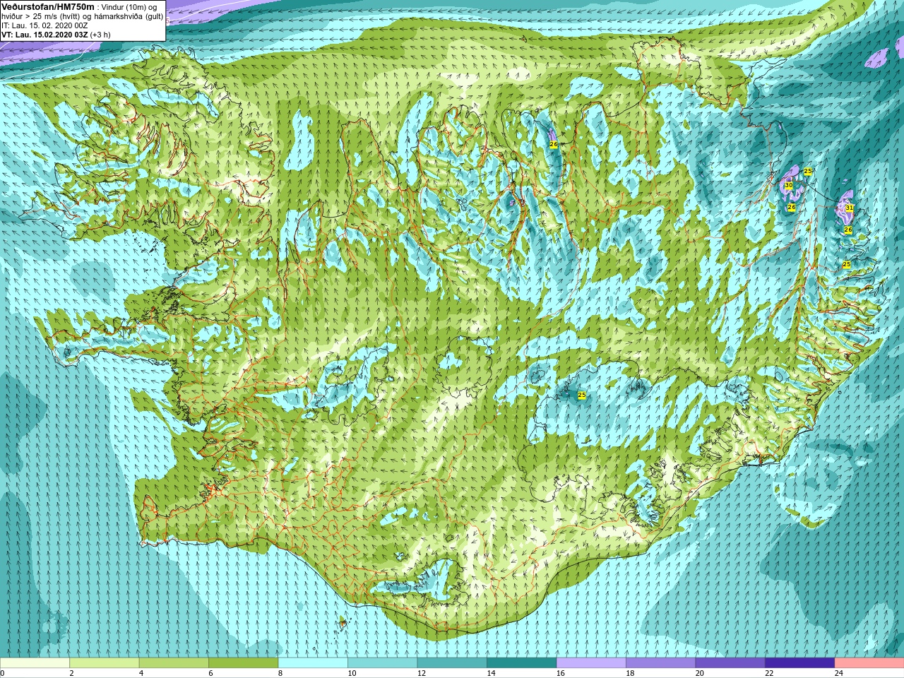Click the 16–18 m/s lavender legend swatch
Screen dimensions: 904x678
coord(591,663)
